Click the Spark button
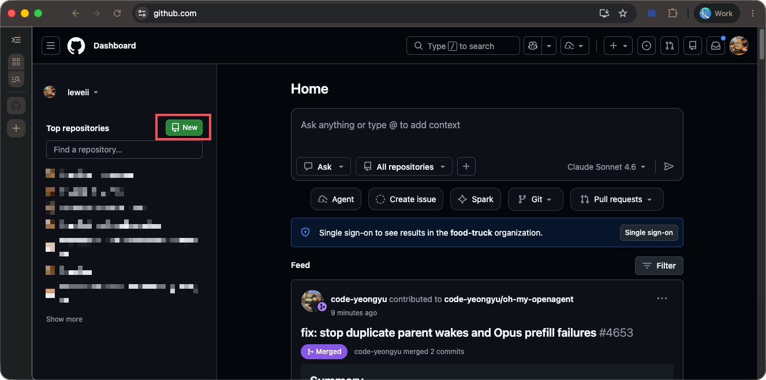Viewport: 766px width, 380px height. 476,199
